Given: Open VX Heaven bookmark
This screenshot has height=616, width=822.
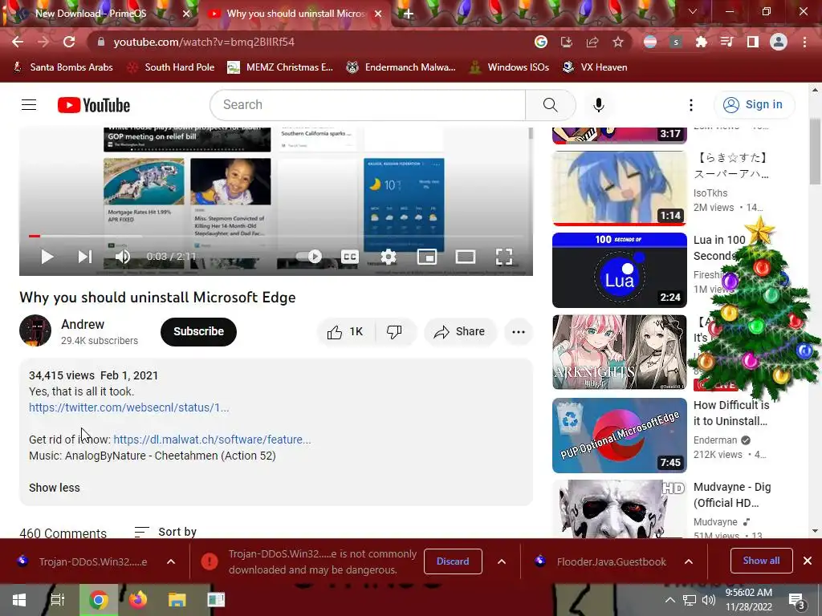Looking at the screenshot, I should coord(595,67).
